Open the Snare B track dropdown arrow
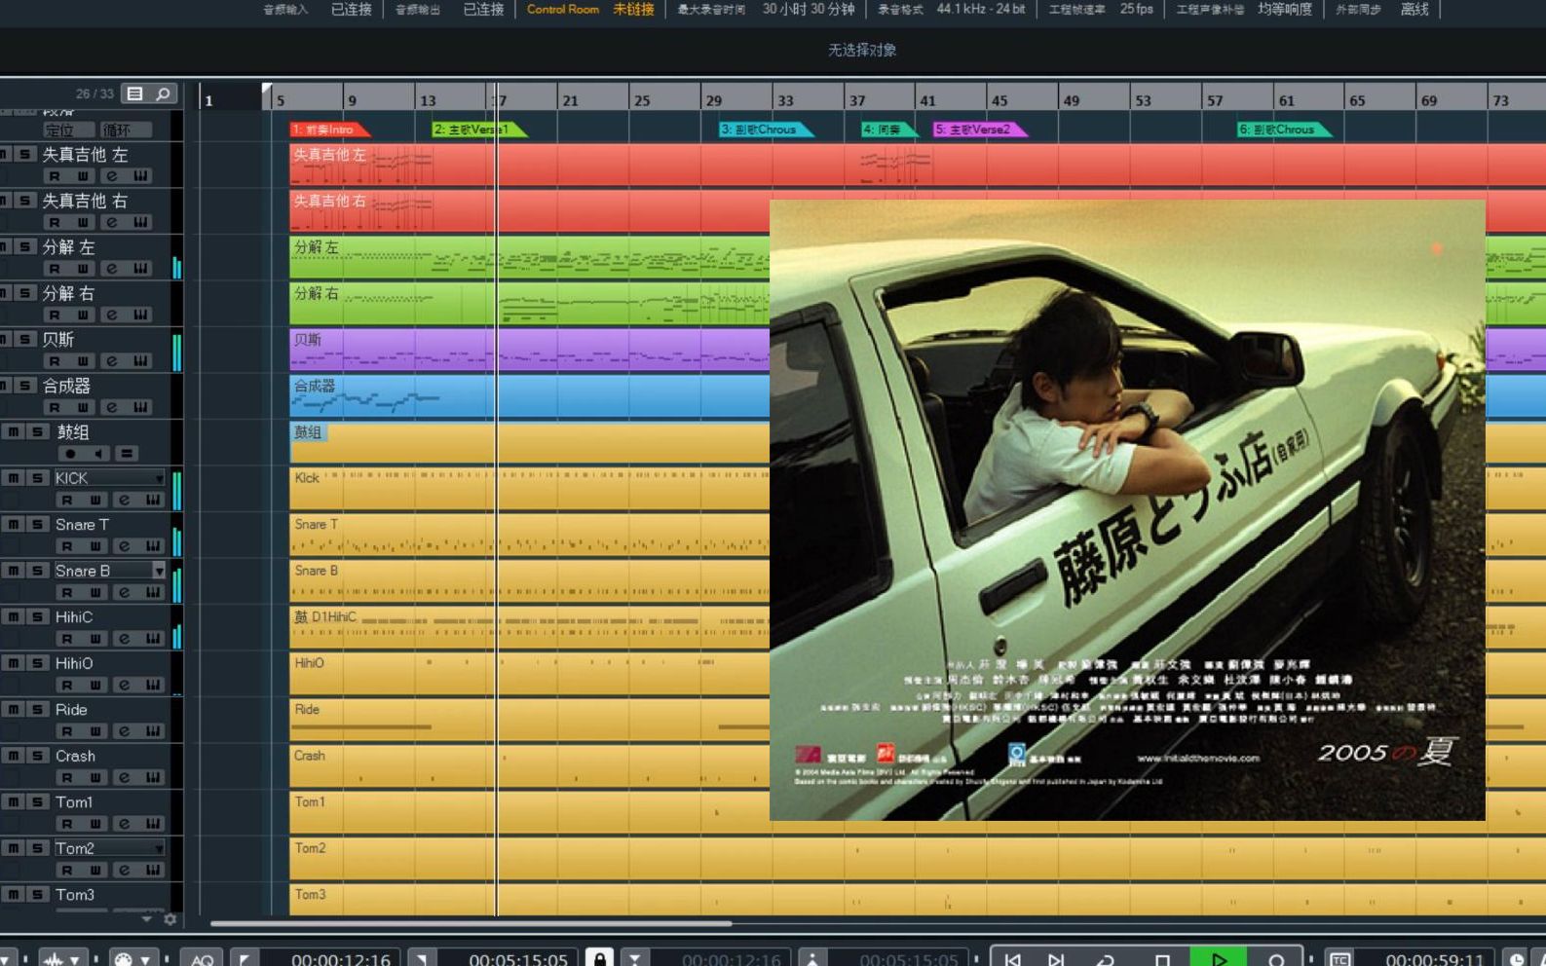The height and width of the screenshot is (966, 1546). (x=159, y=571)
